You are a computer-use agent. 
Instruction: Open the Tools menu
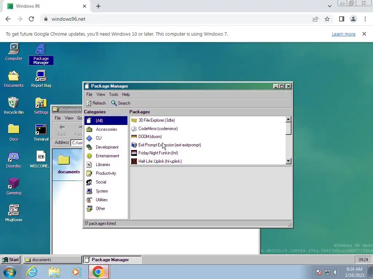point(114,94)
